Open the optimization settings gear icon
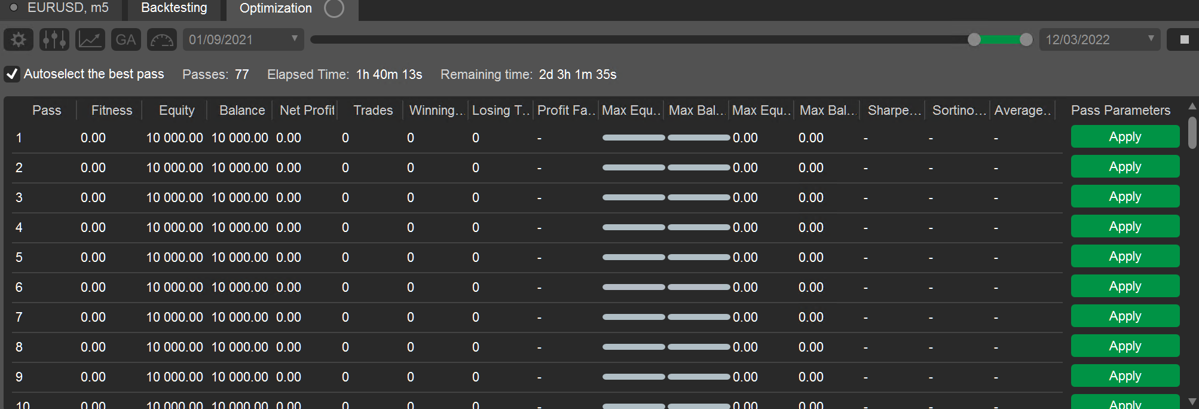Screen dimensions: 1199x409 (19, 40)
